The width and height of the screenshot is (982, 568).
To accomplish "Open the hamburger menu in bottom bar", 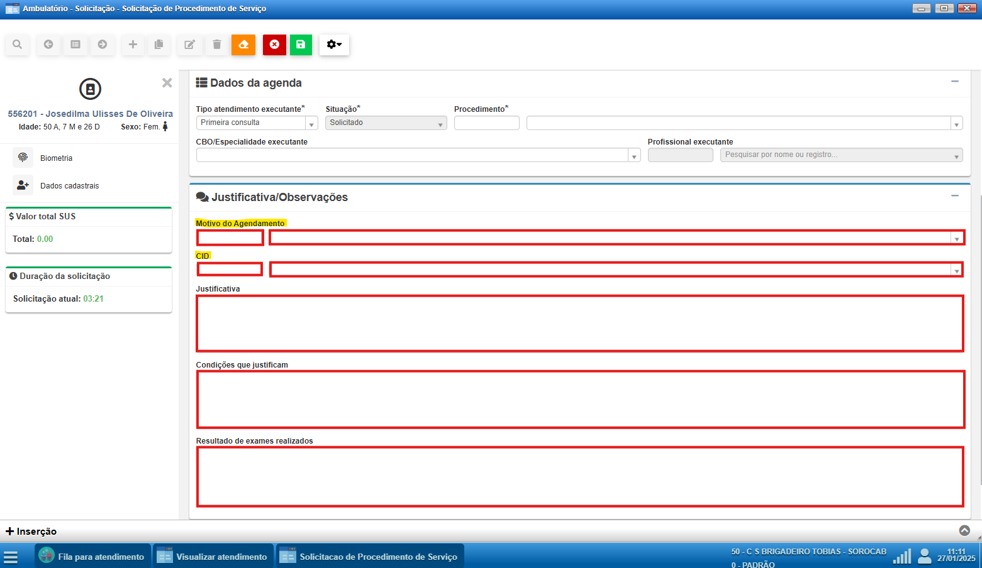I will coord(11,557).
